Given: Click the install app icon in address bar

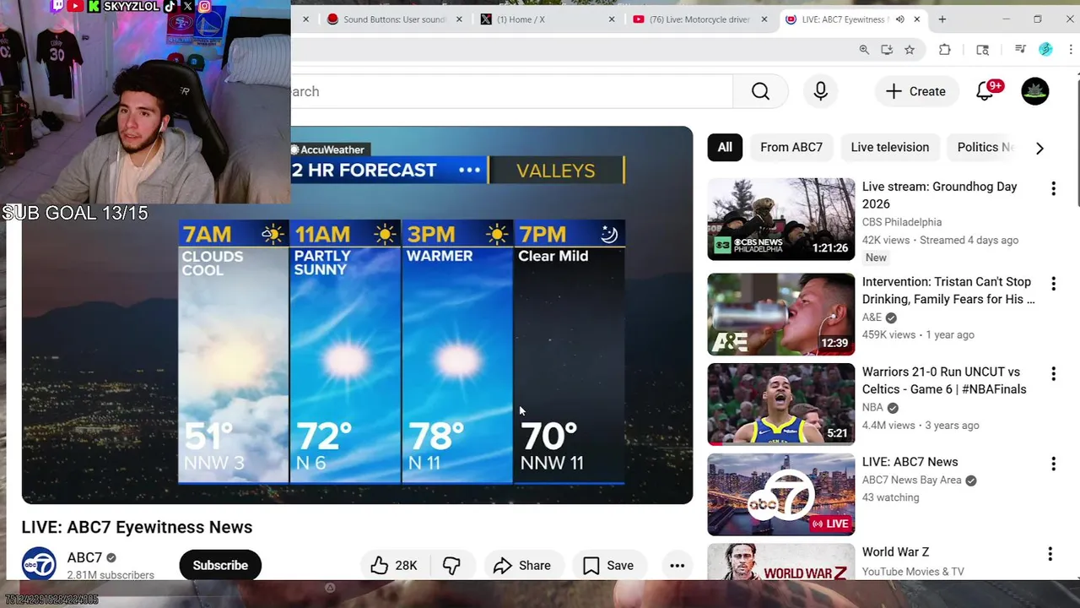Looking at the screenshot, I should tap(887, 50).
